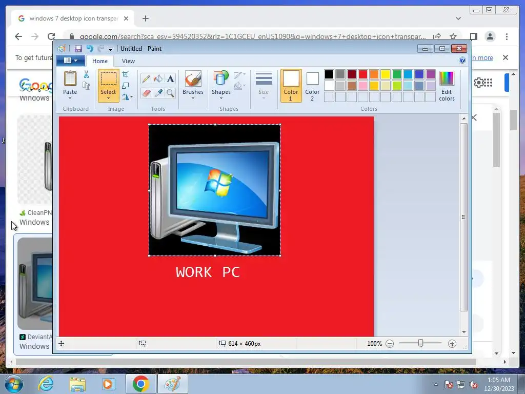Show hidden tray icons arrow

pos(436,384)
